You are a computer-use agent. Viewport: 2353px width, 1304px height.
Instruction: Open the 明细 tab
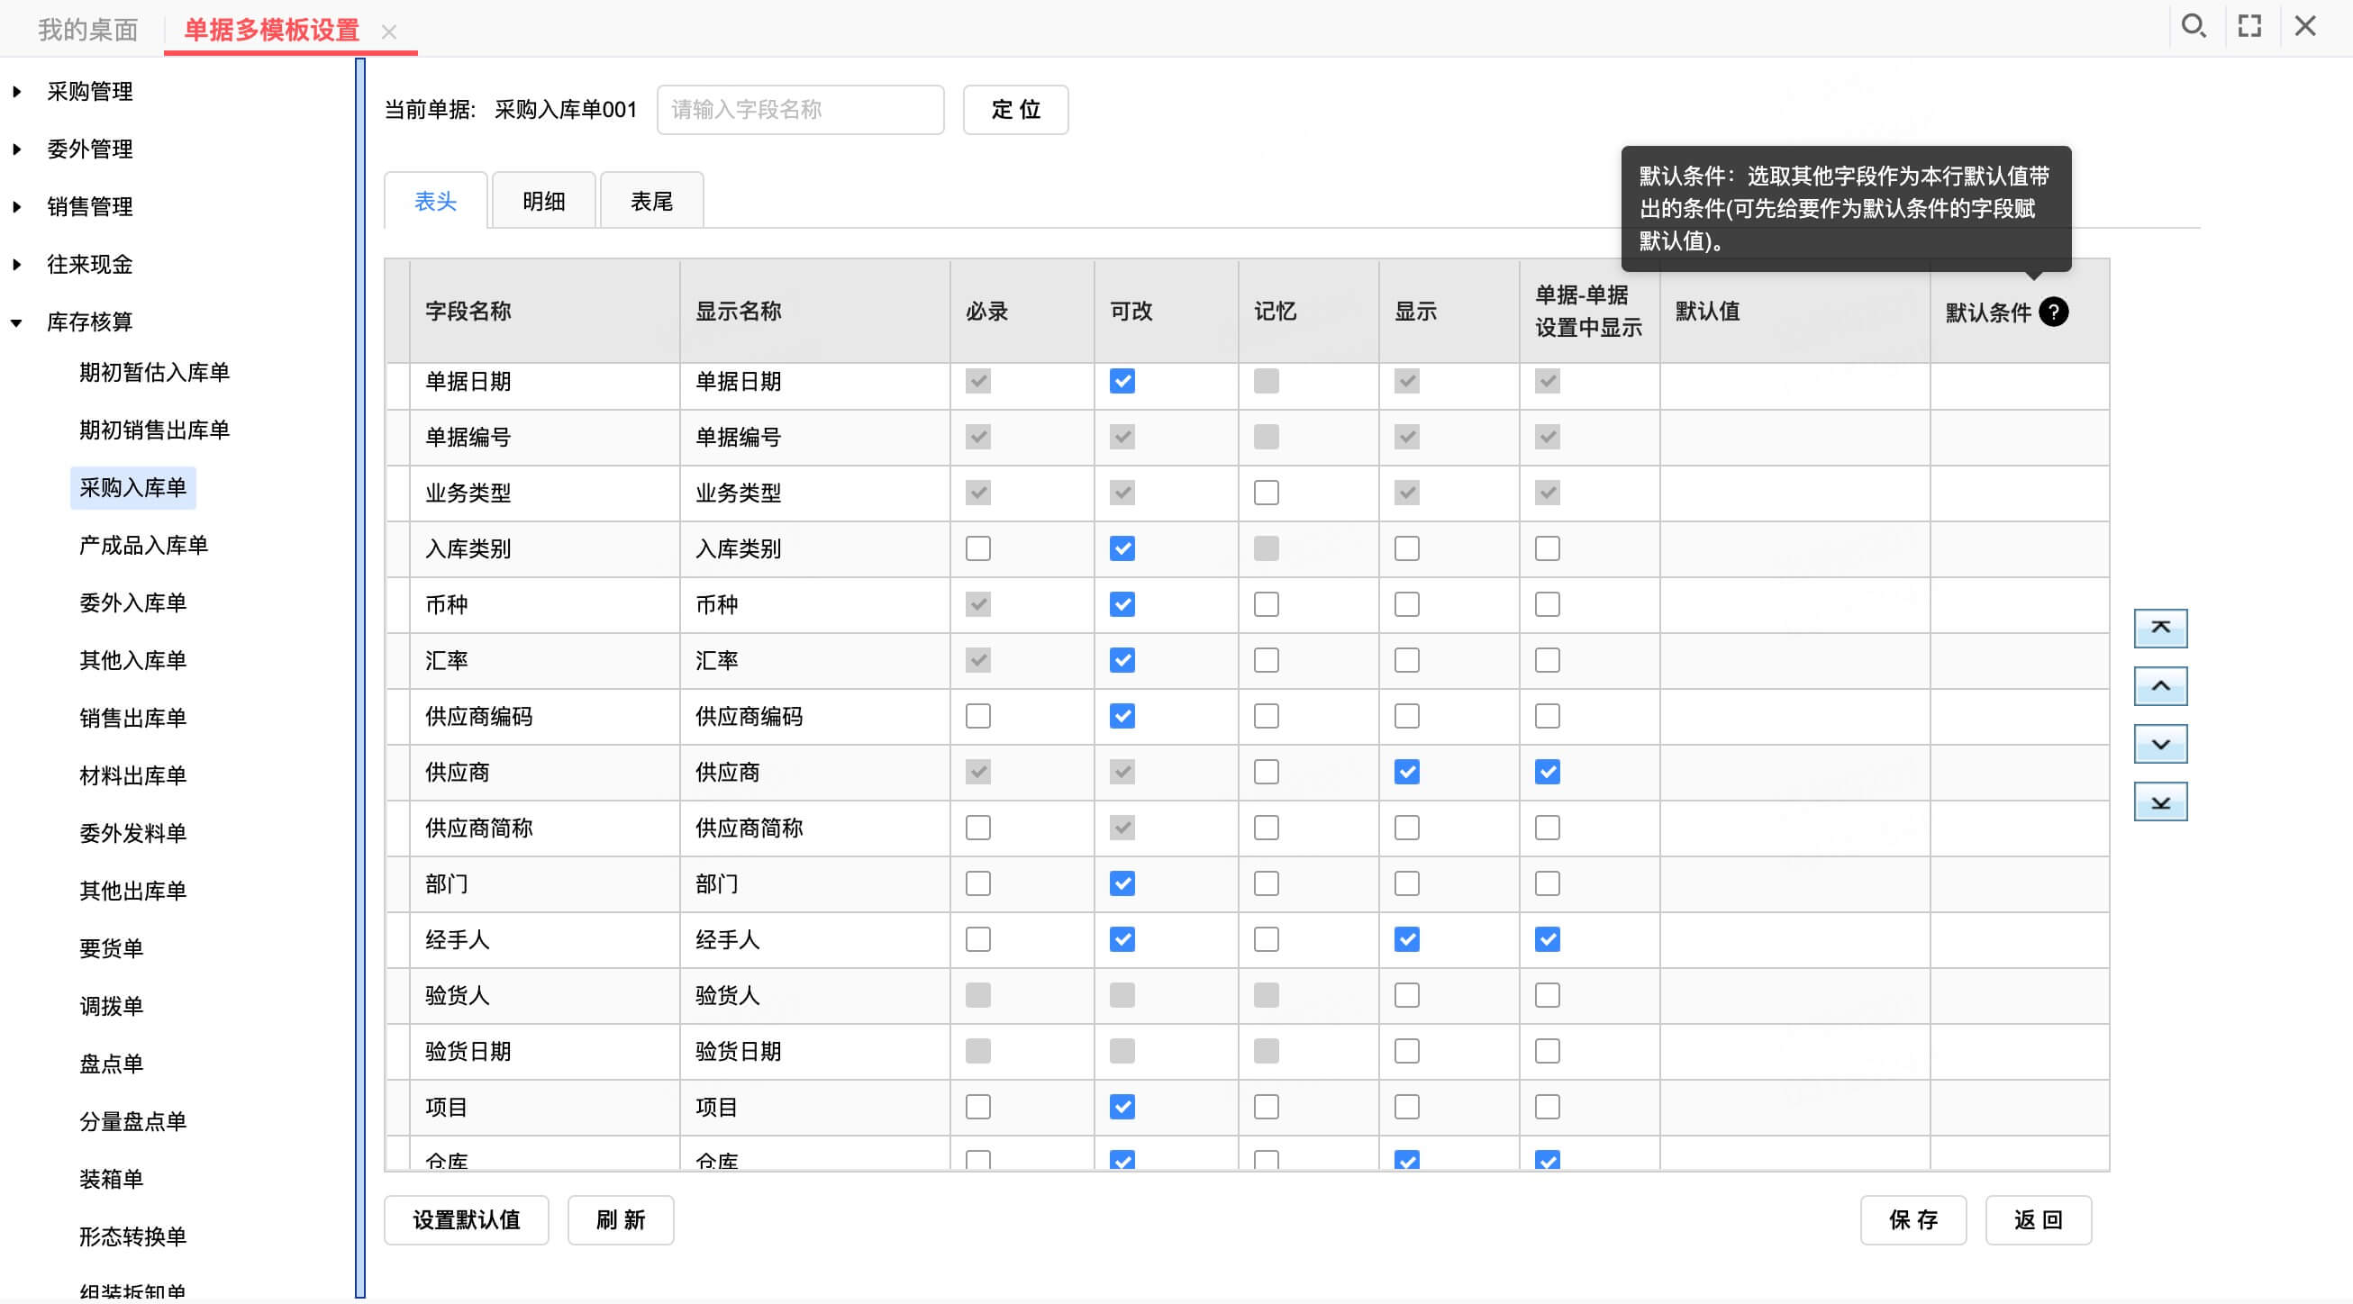(x=543, y=200)
